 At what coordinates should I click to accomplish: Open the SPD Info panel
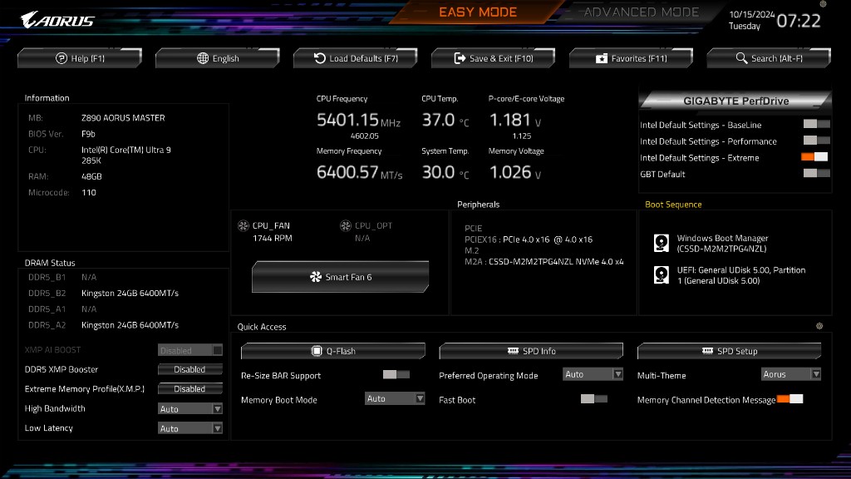531,351
